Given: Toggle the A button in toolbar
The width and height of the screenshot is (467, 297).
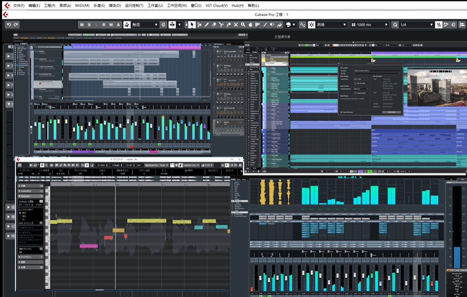Looking at the screenshot, I should [x=118, y=25].
